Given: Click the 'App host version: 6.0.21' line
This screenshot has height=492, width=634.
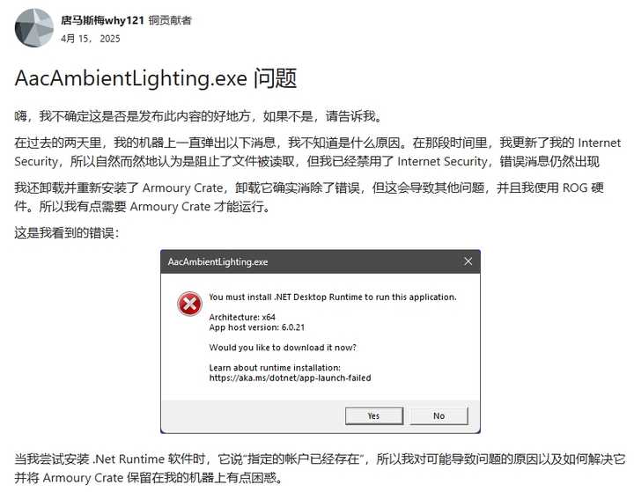Looking at the screenshot, I should point(257,327).
